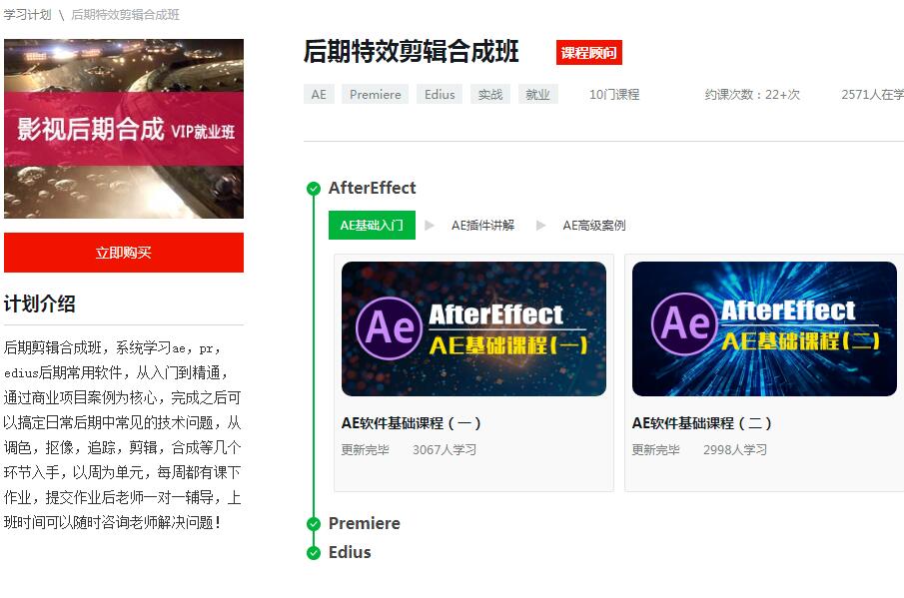Click 更新完毕 under AE软件基础课程（二）
The height and width of the screenshot is (598, 904).
pyautogui.click(x=655, y=450)
